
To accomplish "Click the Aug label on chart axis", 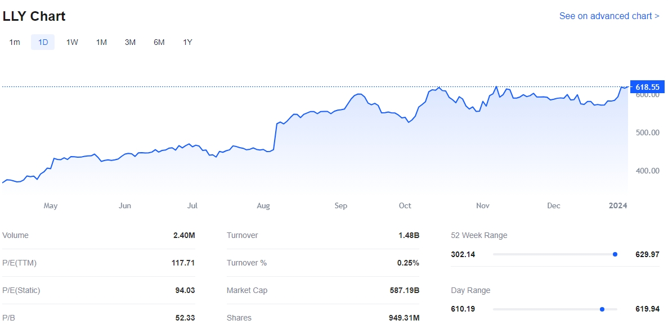I will pyautogui.click(x=263, y=206).
